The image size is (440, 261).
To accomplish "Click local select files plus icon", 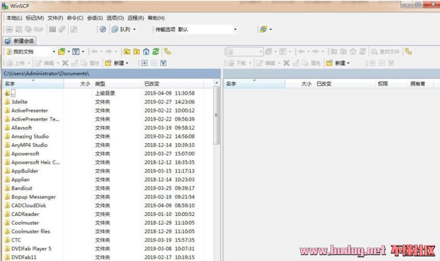I will (144, 63).
